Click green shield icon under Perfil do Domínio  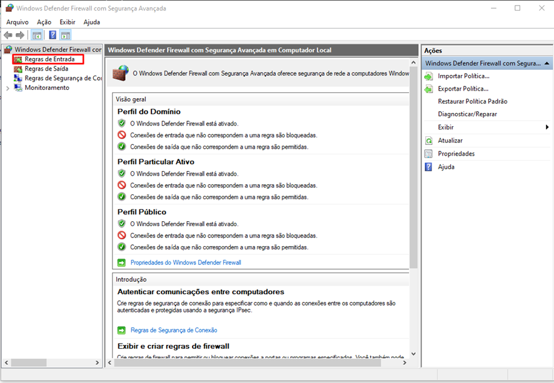tap(122, 123)
